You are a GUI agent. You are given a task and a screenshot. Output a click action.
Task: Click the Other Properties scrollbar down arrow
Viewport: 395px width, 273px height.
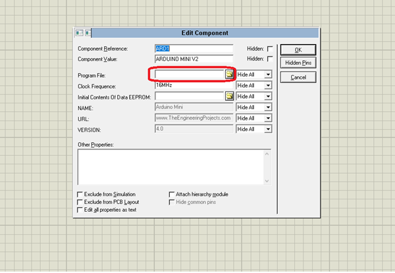pyautogui.click(x=267, y=181)
